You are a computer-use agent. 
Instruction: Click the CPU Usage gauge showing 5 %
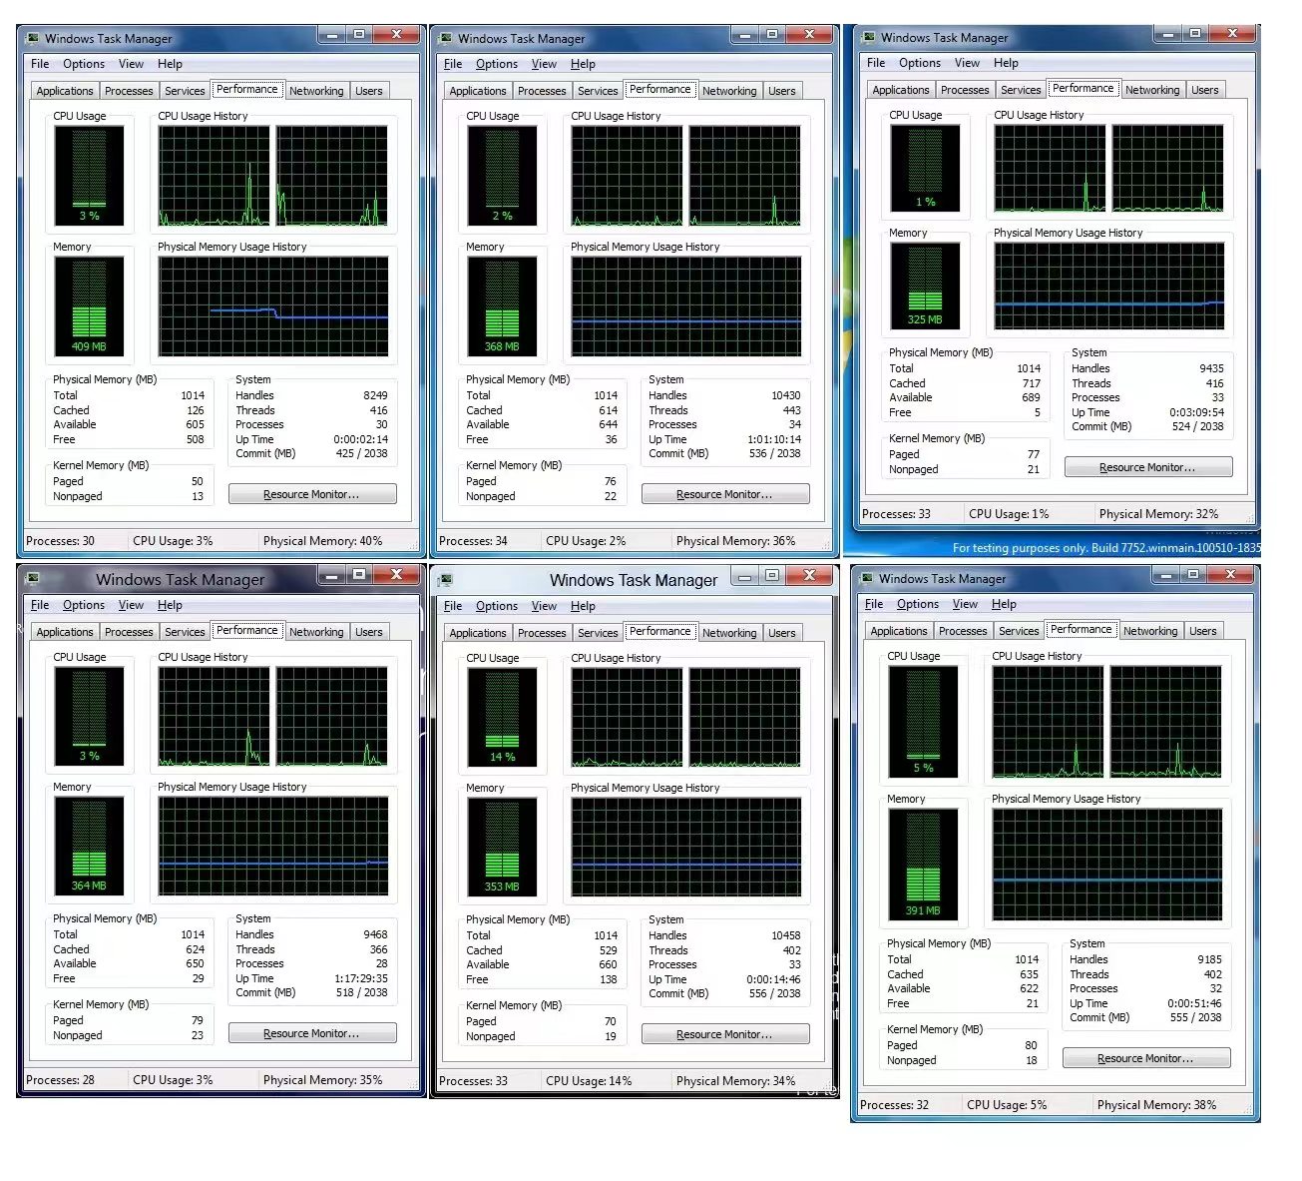tap(923, 721)
